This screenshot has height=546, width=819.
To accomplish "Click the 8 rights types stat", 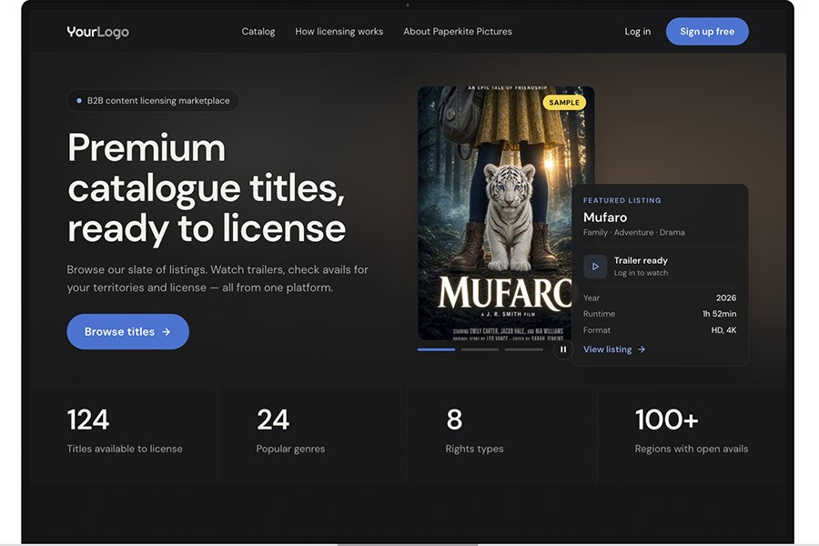I will (x=474, y=430).
